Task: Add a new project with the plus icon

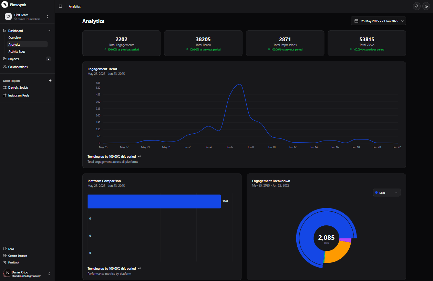Action: 50,80
